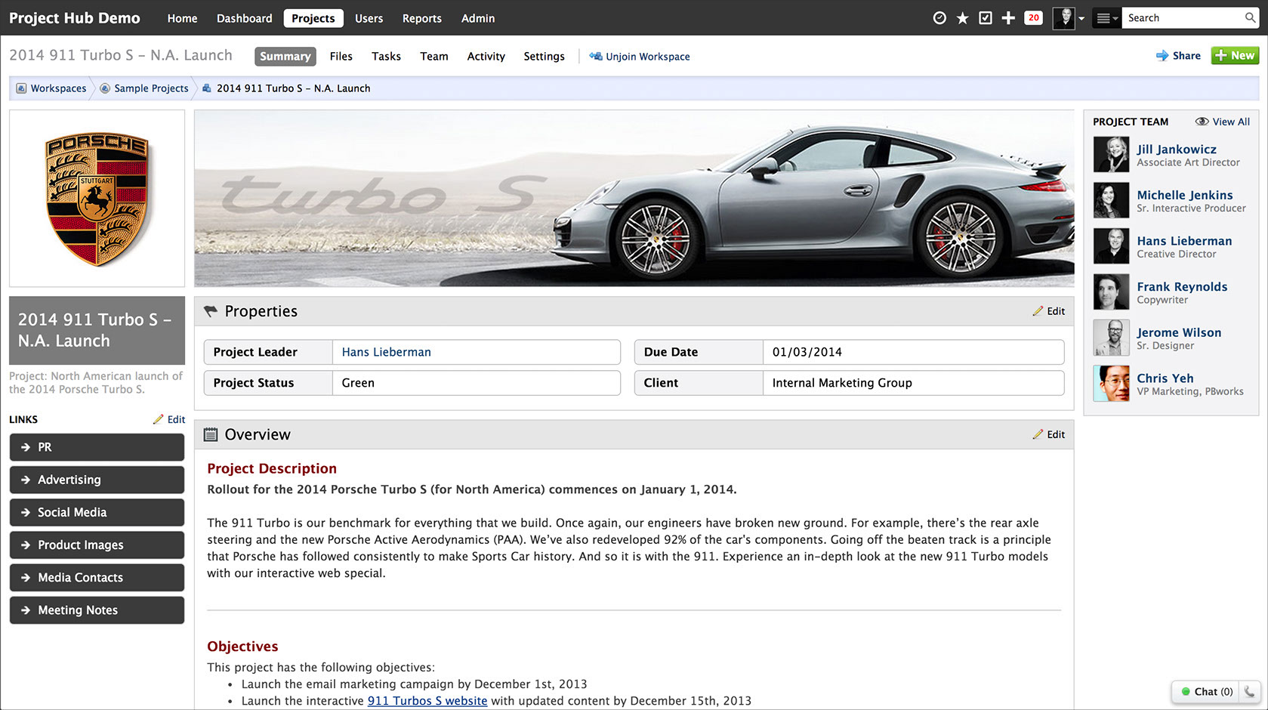
Task: Switch to the Team tab
Action: 433,56
